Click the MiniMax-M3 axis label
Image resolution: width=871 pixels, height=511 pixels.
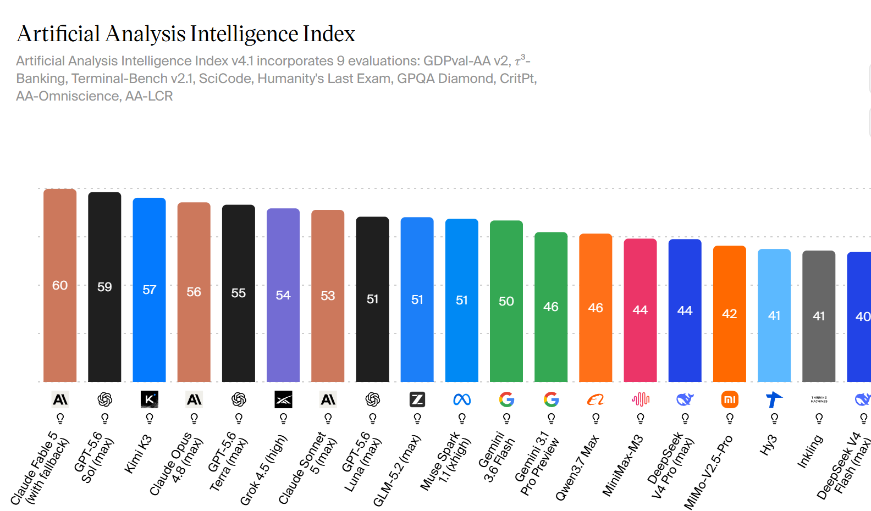(622, 465)
